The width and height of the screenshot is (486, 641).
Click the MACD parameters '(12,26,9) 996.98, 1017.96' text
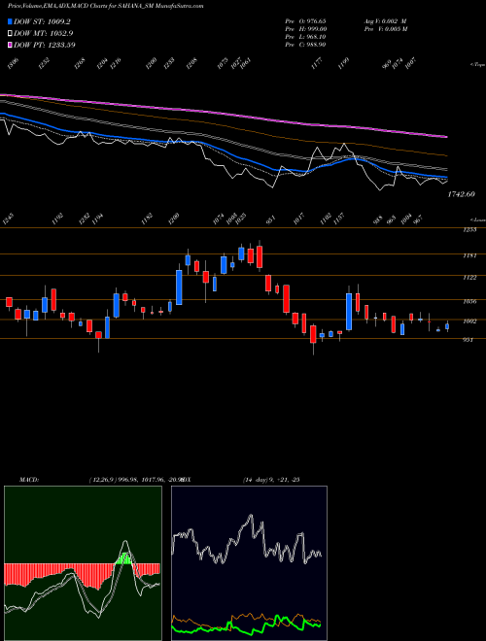coord(127,480)
